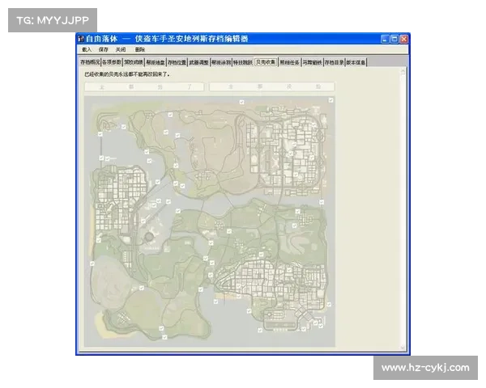Switch to the 照相任务 tab
Viewport: 486px width, 388px height.
click(x=289, y=61)
